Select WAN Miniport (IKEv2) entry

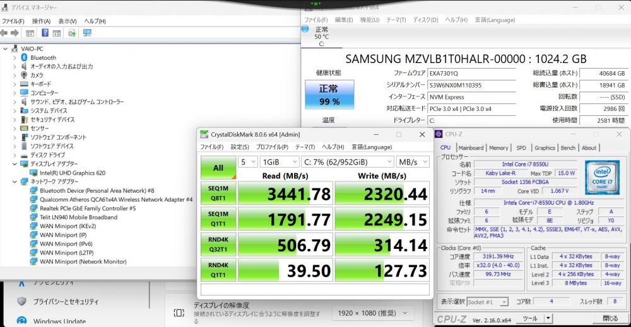pos(68,226)
